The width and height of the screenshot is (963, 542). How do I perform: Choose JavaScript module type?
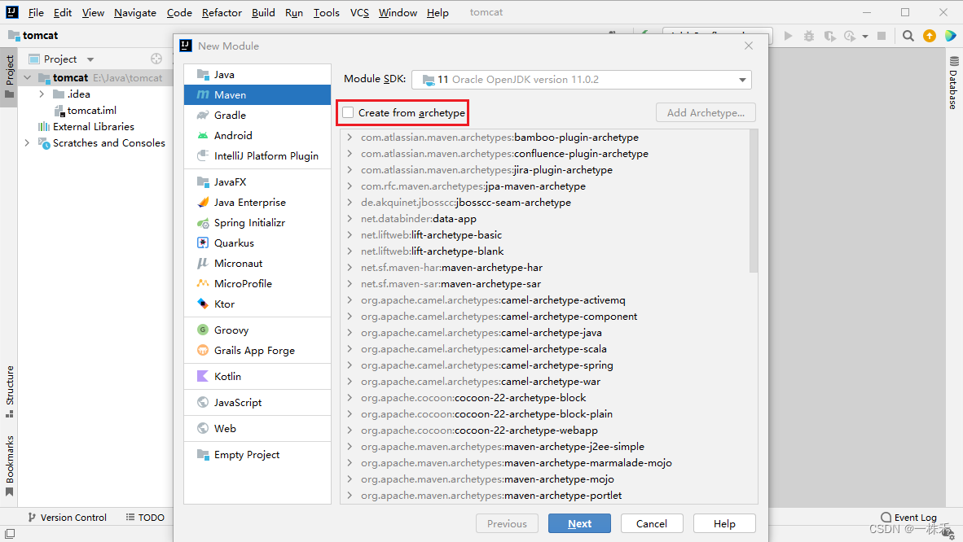pyautogui.click(x=257, y=402)
